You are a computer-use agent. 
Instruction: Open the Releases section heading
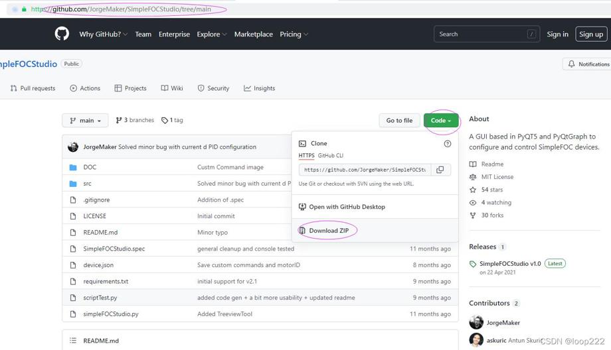pyautogui.click(x=482, y=247)
